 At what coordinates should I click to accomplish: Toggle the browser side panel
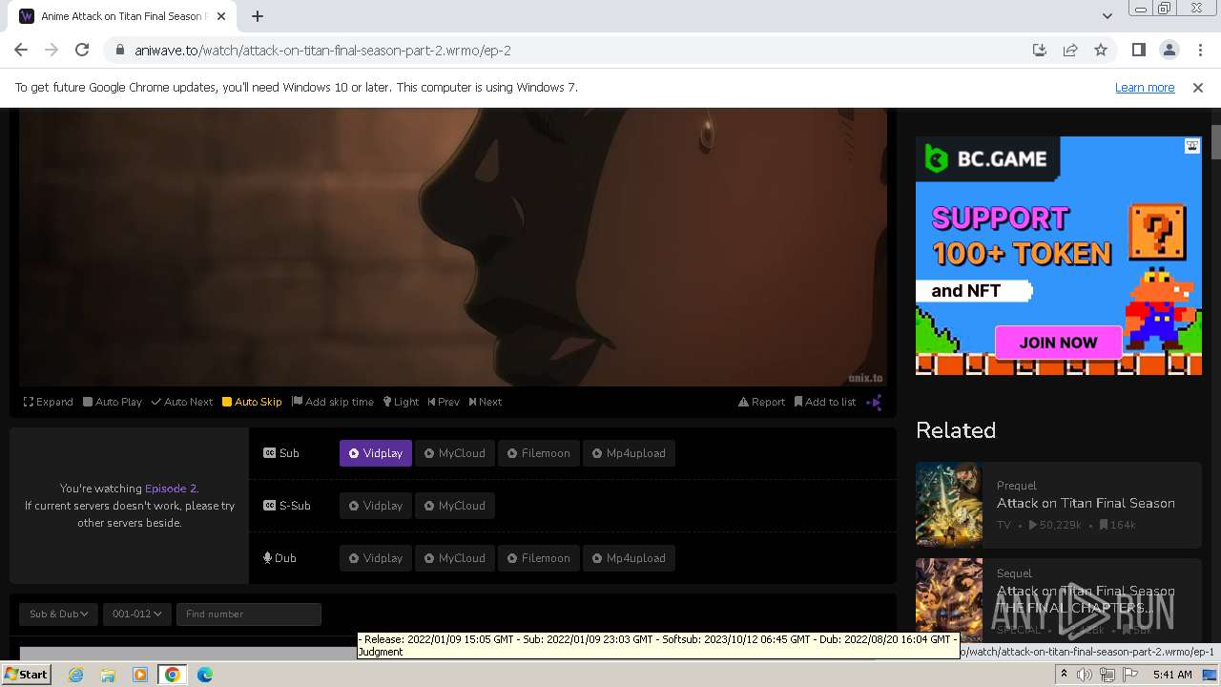[x=1138, y=50]
